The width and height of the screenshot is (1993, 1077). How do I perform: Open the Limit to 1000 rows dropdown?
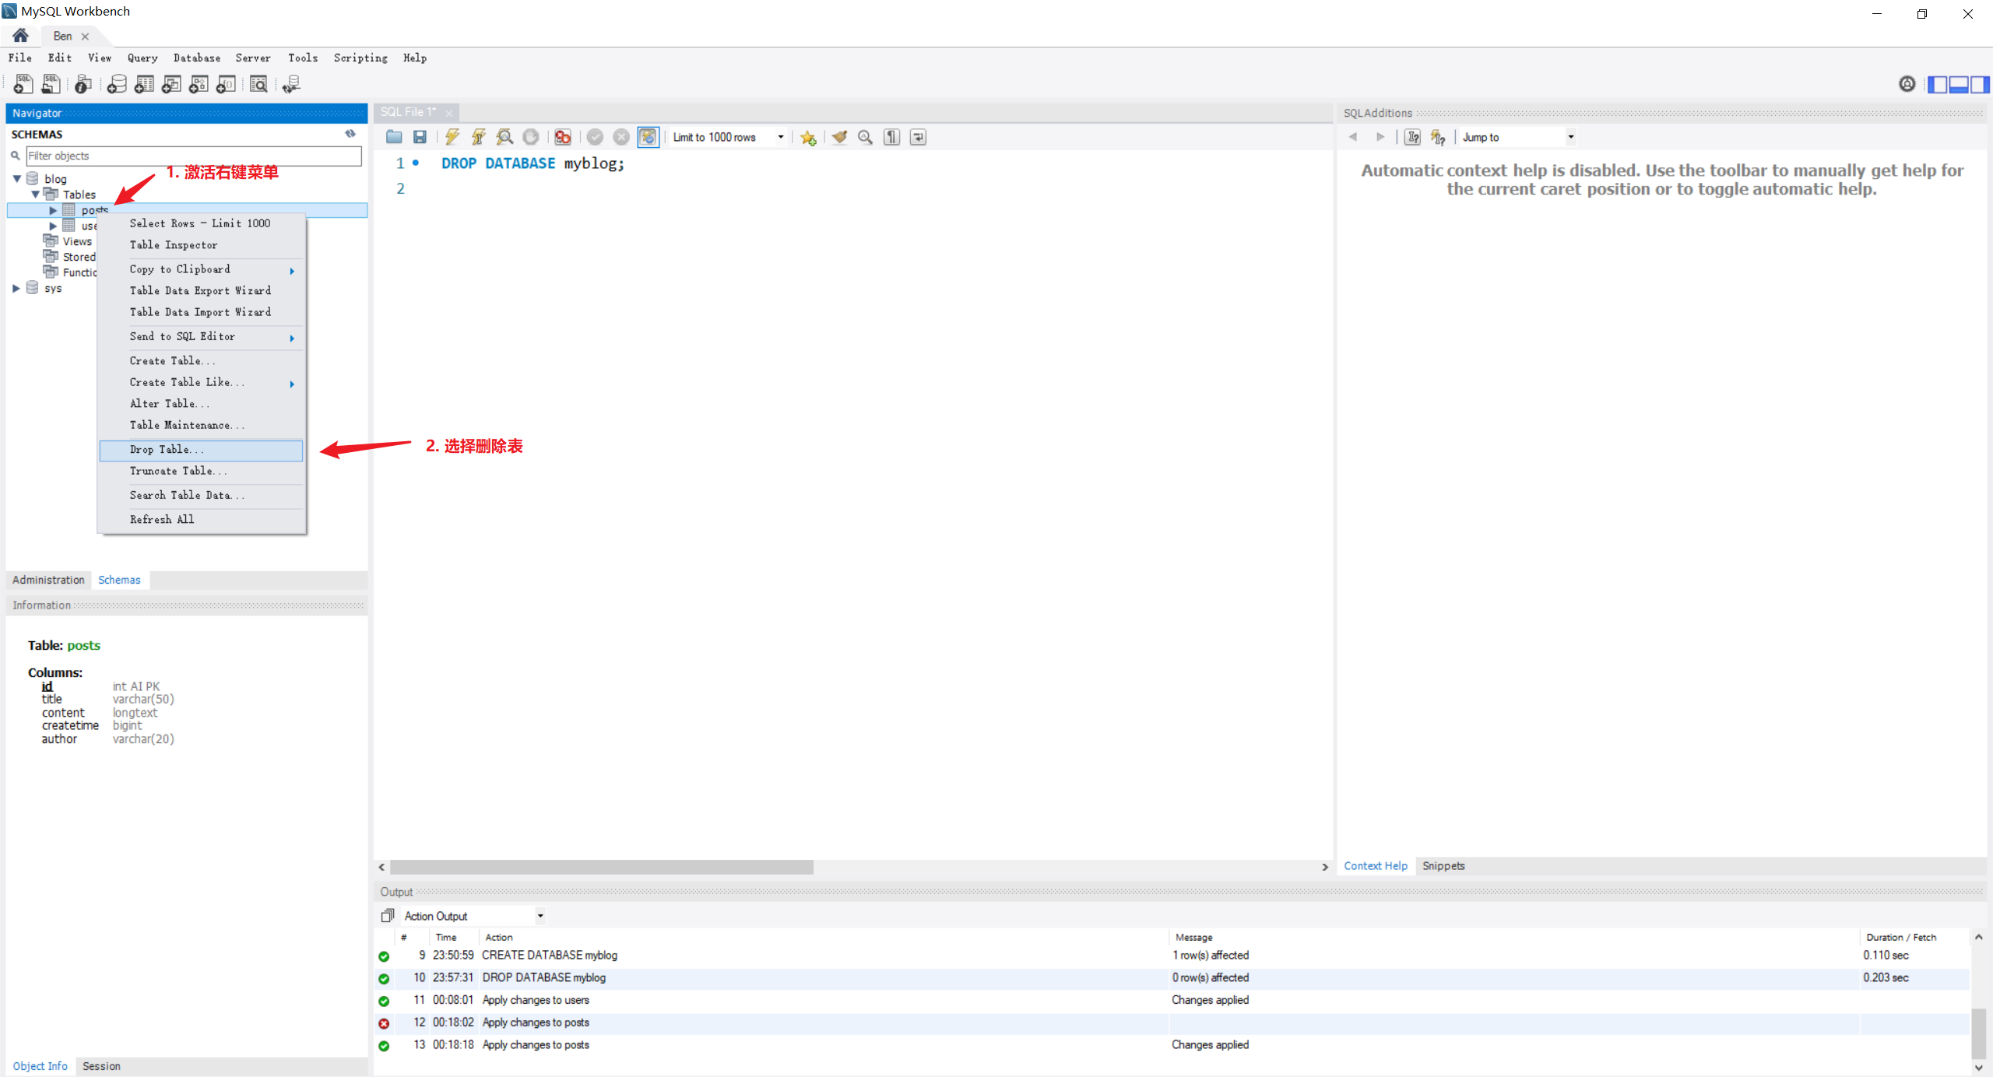(x=728, y=137)
